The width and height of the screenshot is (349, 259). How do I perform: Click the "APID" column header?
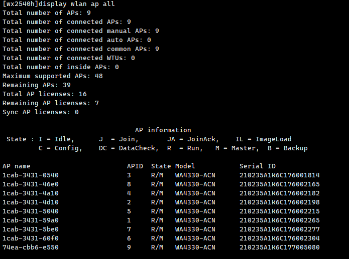[x=135, y=166]
